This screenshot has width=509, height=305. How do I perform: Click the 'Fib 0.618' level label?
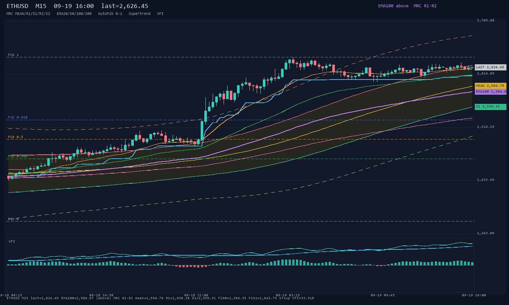point(18,118)
